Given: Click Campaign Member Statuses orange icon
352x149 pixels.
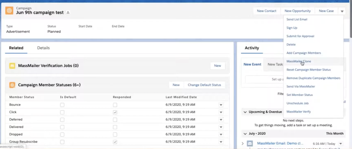Looking at the screenshot, I should pos(12,85).
